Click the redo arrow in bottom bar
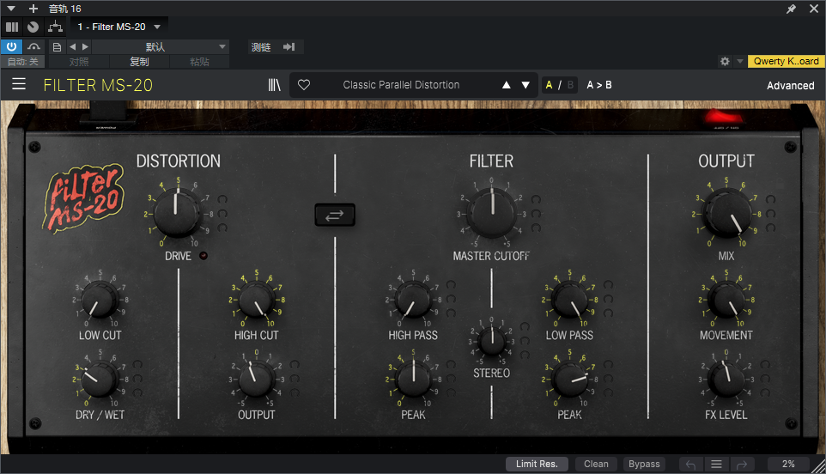Viewport: 826px width, 474px height. coord(742,464)
